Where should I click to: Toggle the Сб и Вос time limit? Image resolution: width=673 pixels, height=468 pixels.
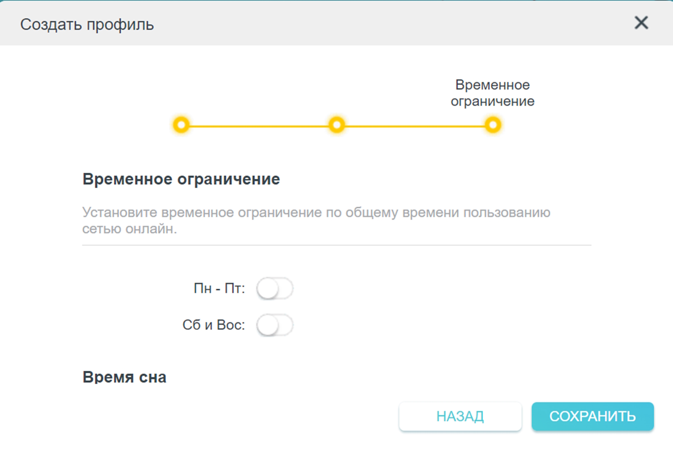(x=274, y=325)
